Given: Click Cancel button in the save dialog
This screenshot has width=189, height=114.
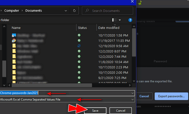Looking at the screenshot, I should [121, 111].
